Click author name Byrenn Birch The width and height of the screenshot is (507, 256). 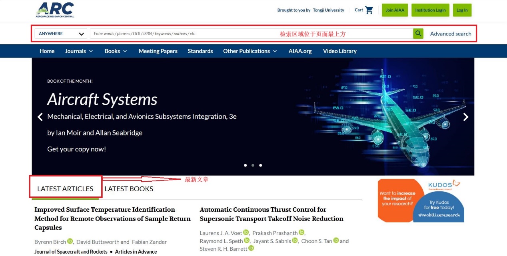coord(50,242)
